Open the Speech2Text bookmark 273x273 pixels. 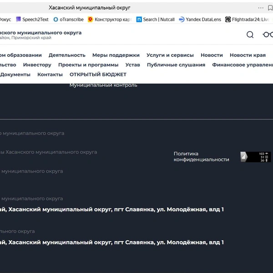(x=32, y=19)
